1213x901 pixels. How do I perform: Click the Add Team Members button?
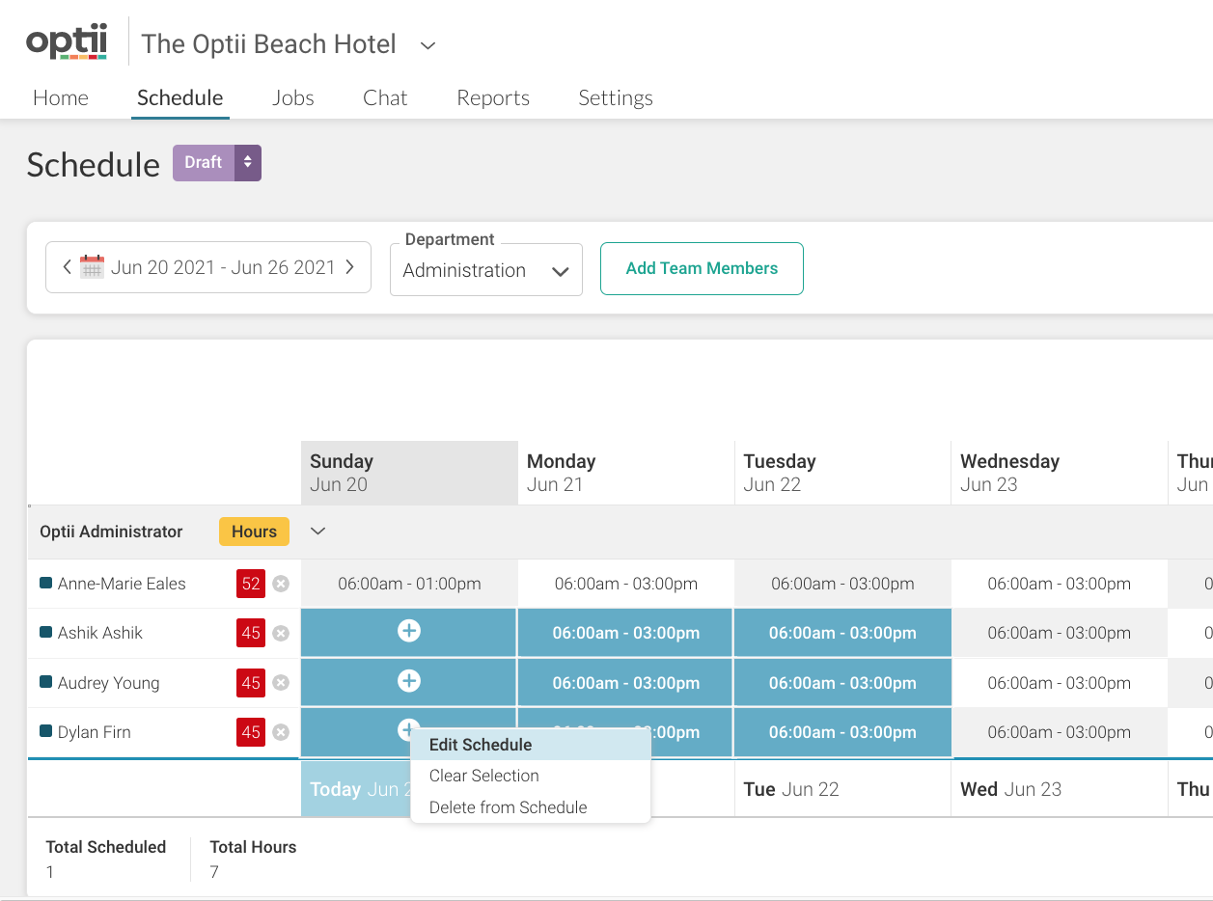(x=702, y=268)
